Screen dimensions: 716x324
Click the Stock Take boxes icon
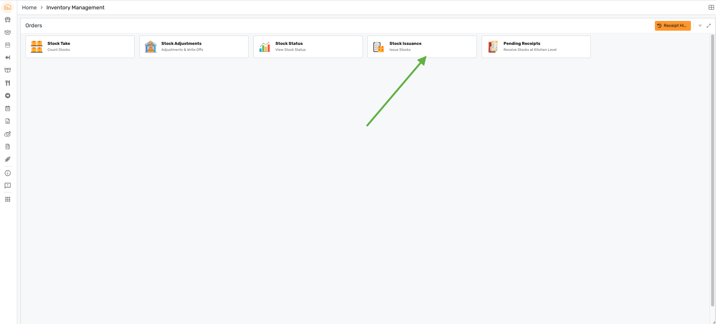pyautogui.click(x=37, y=47)
